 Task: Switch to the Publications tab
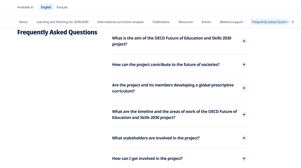click(161, 22)
